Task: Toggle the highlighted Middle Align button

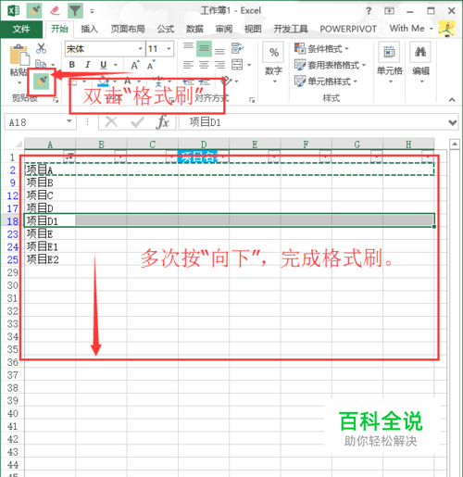Action: [x=204, y=48]
